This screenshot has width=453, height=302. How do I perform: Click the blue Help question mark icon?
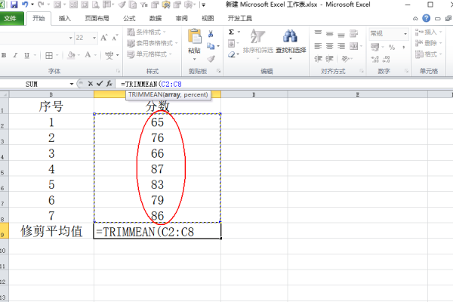pyautogui.click(x=426, y=18)
